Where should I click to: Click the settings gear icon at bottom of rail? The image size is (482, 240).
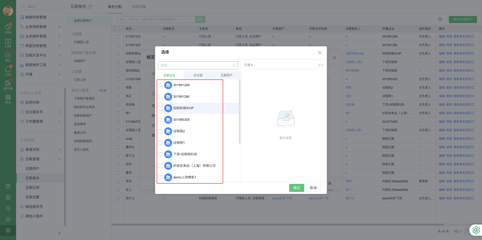pyautogui.click(x=8, y=230)
